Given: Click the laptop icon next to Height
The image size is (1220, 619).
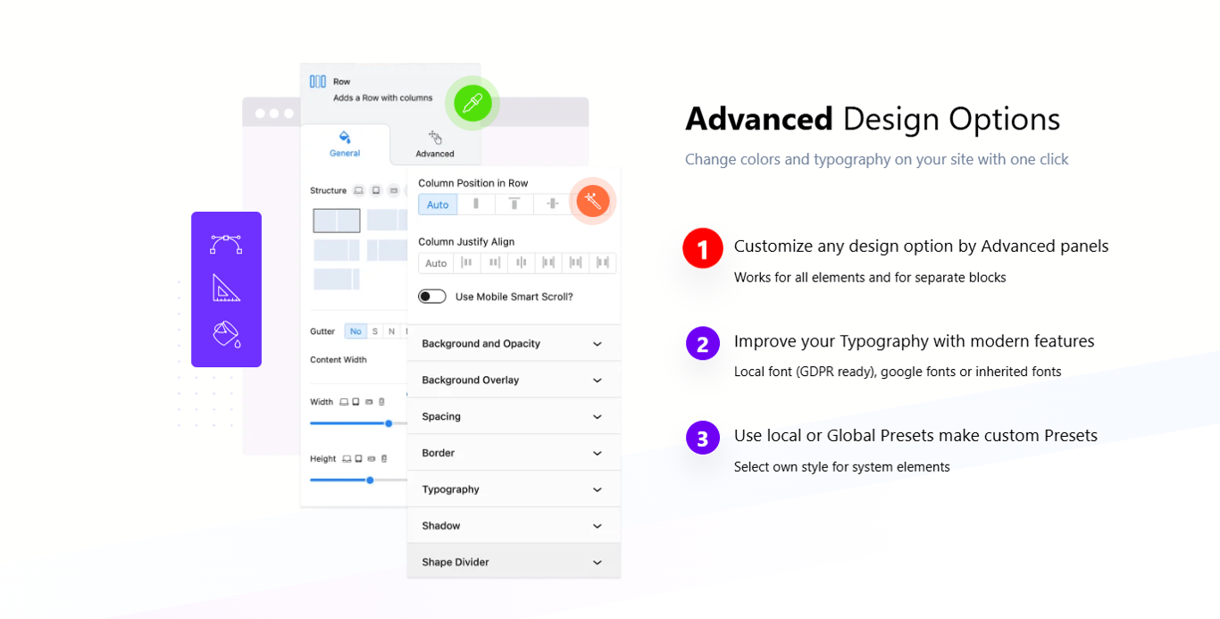Looking at the screenshot, I should coord(347,458).
